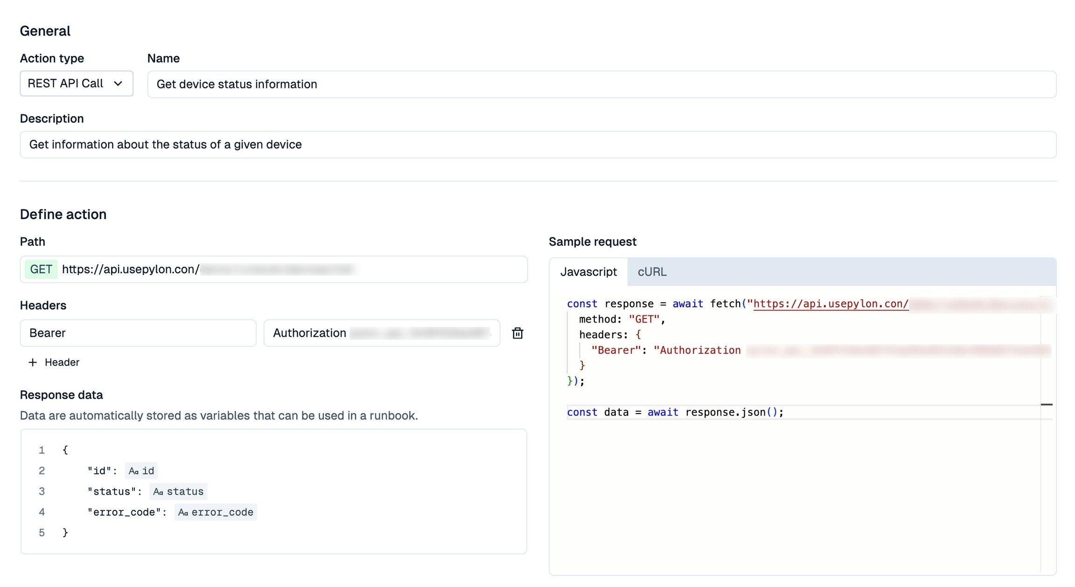Image resolution: width=1075 pixels, height=587 pixels.
Task: Select the Javascript sample tab
Action: pos(588,272)
